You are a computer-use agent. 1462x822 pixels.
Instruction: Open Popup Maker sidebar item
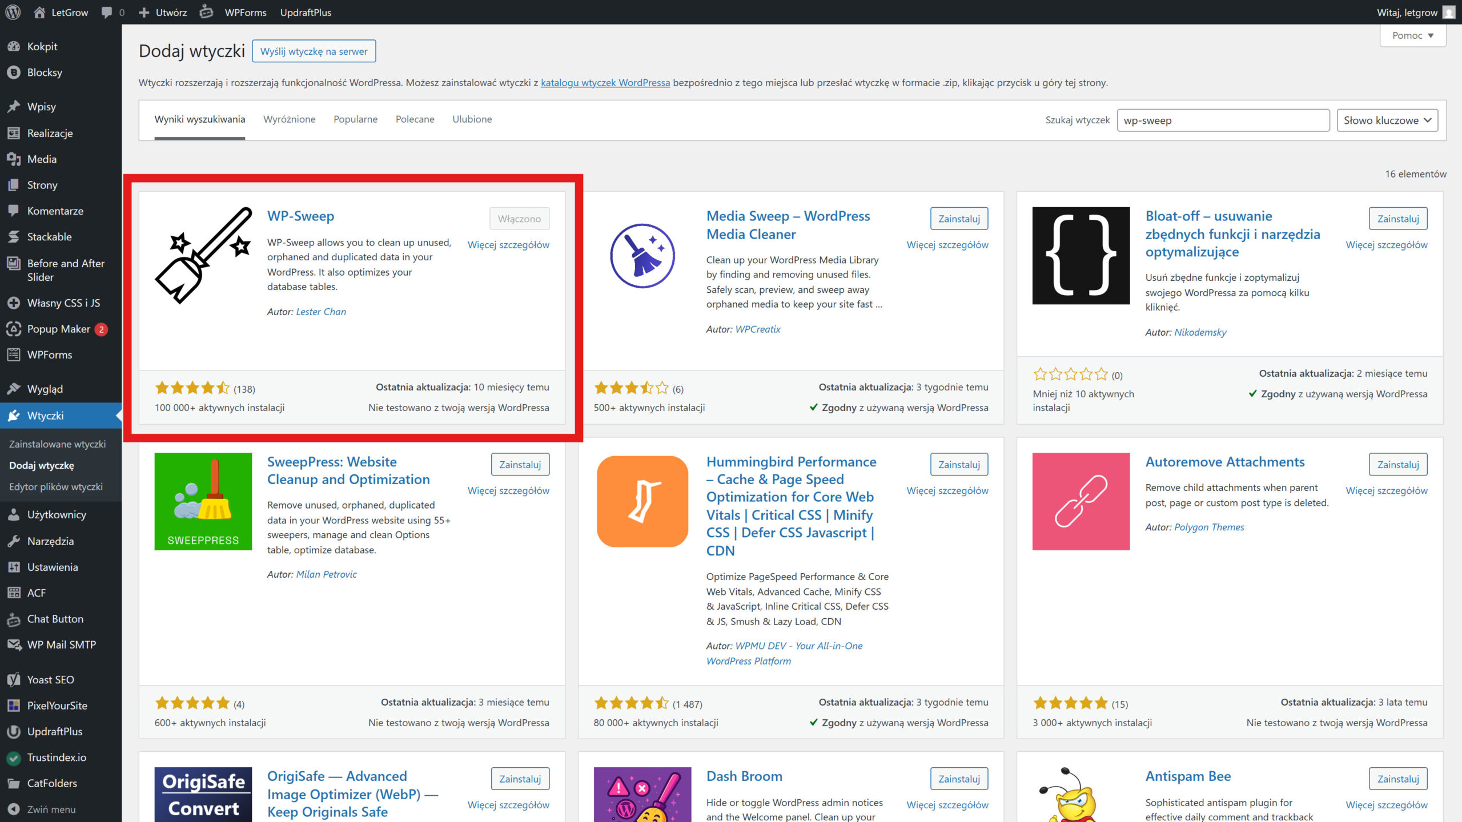[x=58, y=329]
